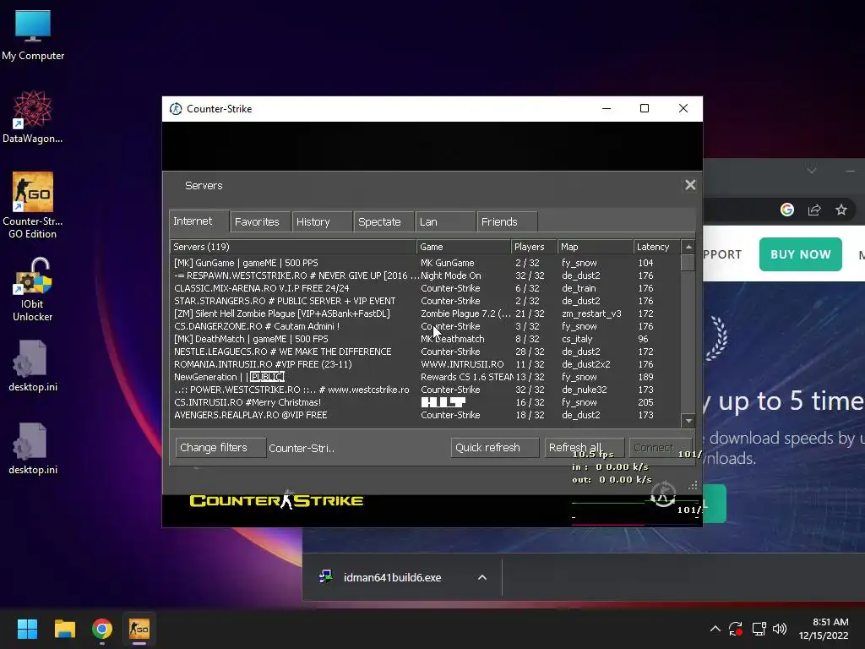
Task: Show hidden system tray icons
Action: pos(715,629)
